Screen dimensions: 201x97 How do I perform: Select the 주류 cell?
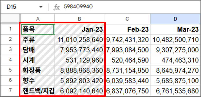(38, 39)
